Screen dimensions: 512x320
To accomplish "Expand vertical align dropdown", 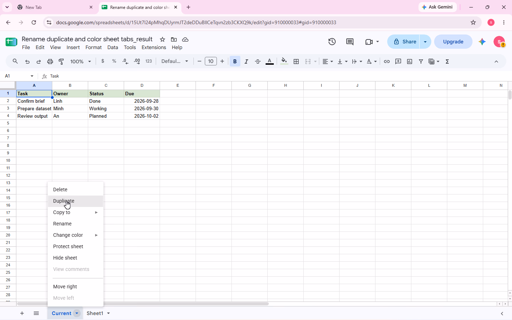I will click(x=342, y=62).
